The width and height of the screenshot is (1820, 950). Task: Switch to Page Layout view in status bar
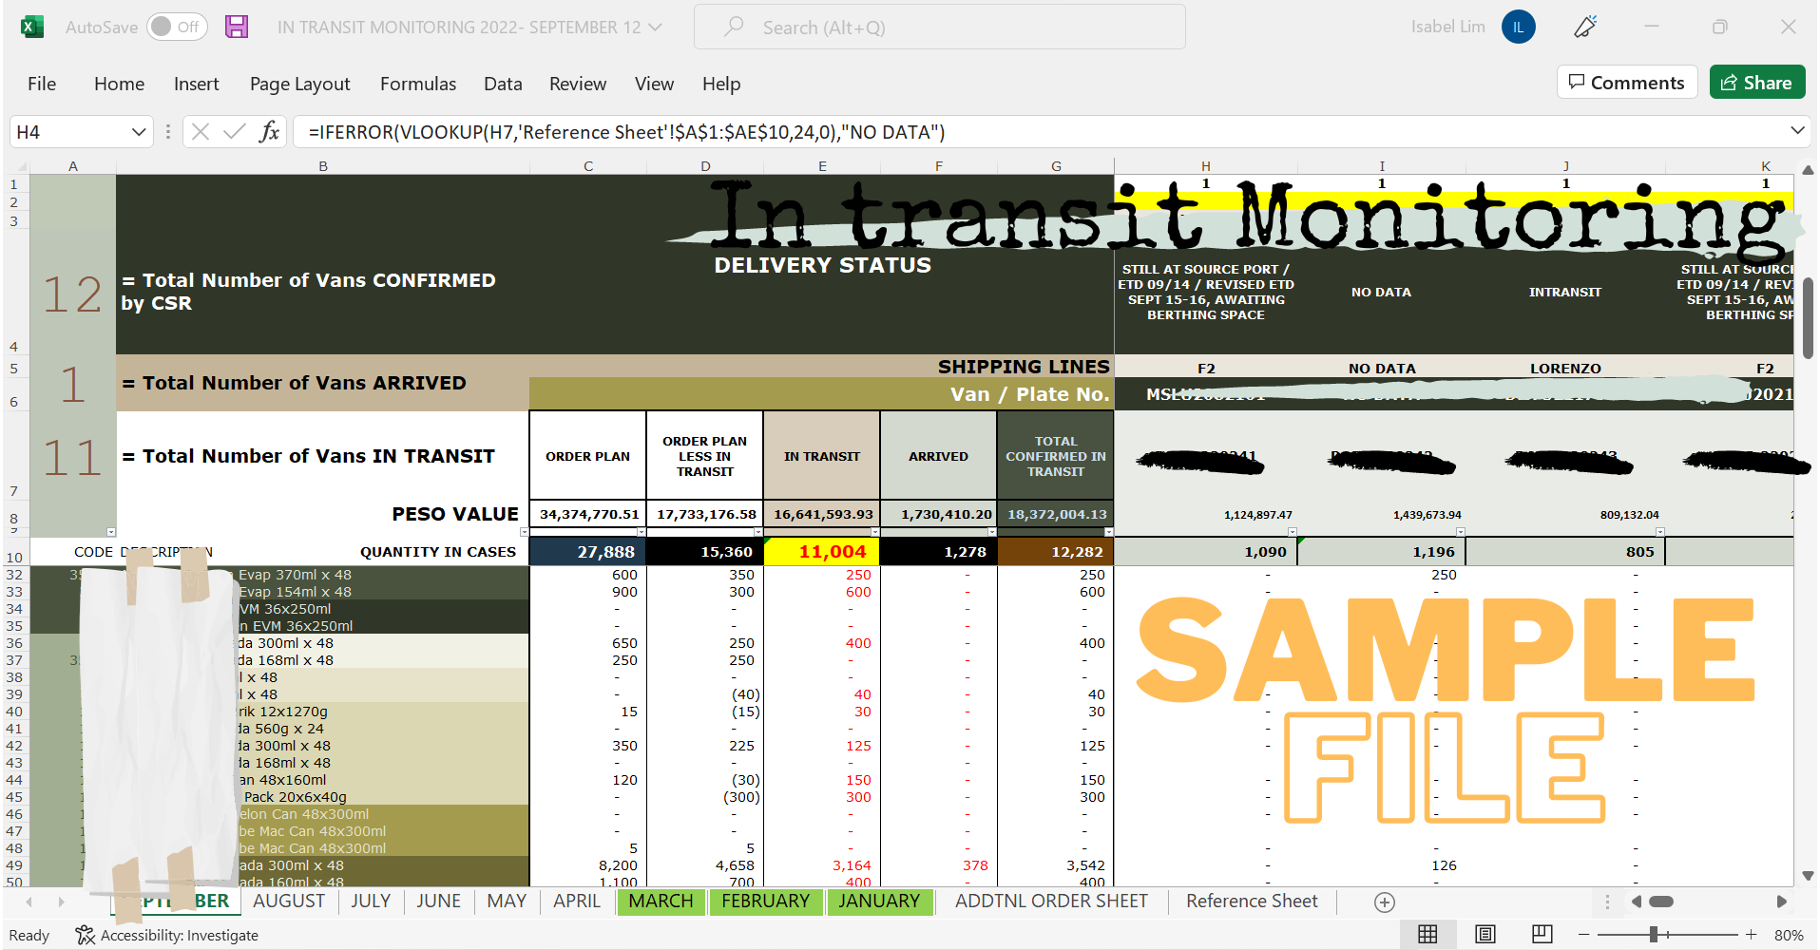[1485, 935]
